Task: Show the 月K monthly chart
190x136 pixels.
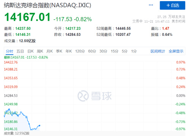Action: click(49, 51)
